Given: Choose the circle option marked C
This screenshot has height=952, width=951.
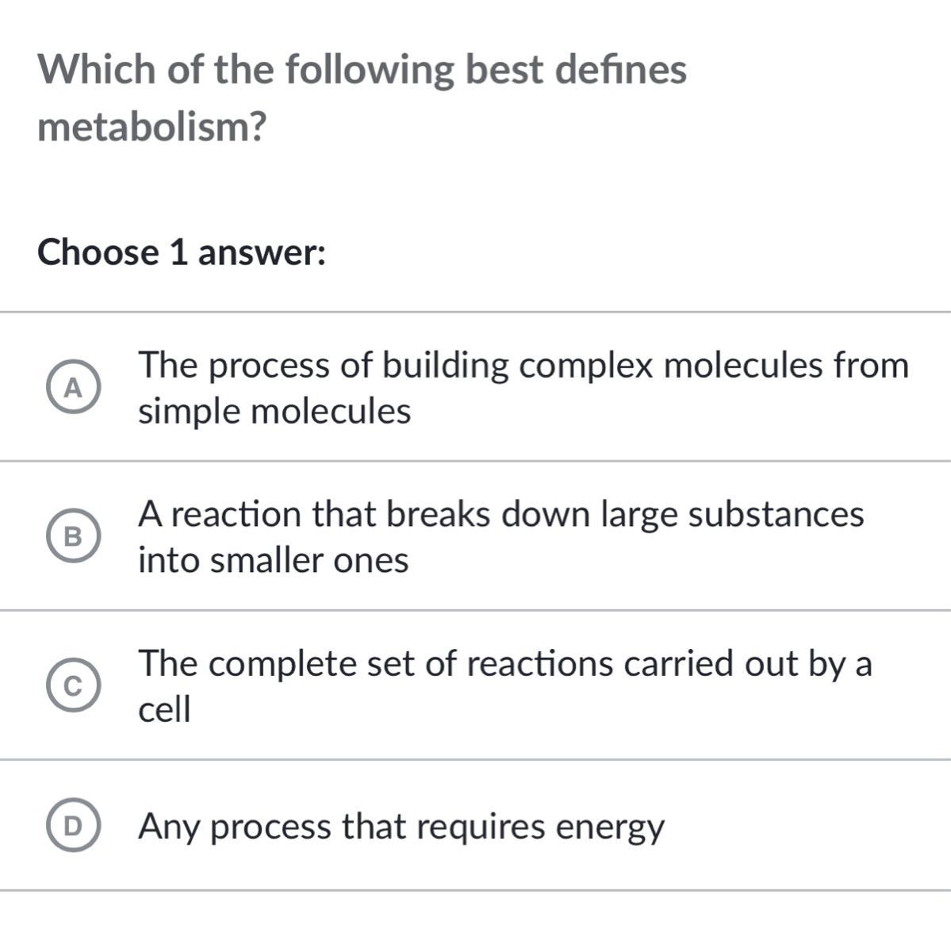Looking at the screenshot, I should (73, 686).
